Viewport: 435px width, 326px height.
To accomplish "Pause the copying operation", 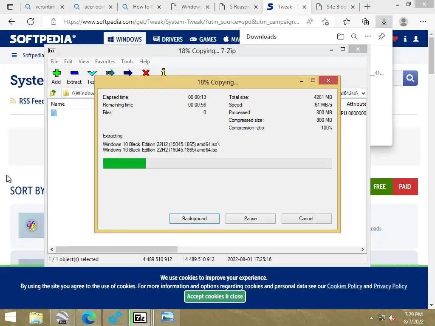I will [251, 219].
